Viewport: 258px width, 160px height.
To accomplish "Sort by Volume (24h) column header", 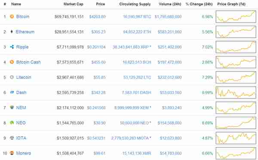I will tap(170, 4).
